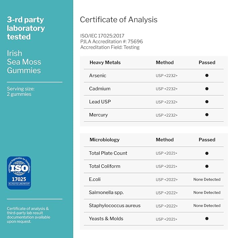Select the Lead USP passed dot
Screen dimensions: 228x238
coord(207,102)
